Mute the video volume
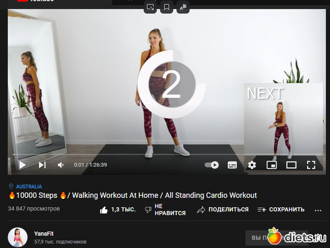Viewport: 330px width, 248px height. click(x=61, y=165)
